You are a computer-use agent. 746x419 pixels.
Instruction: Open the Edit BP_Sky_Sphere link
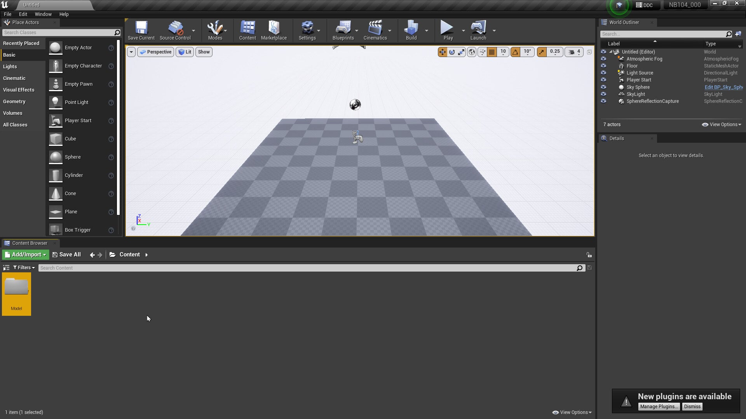tap(723, 87)
